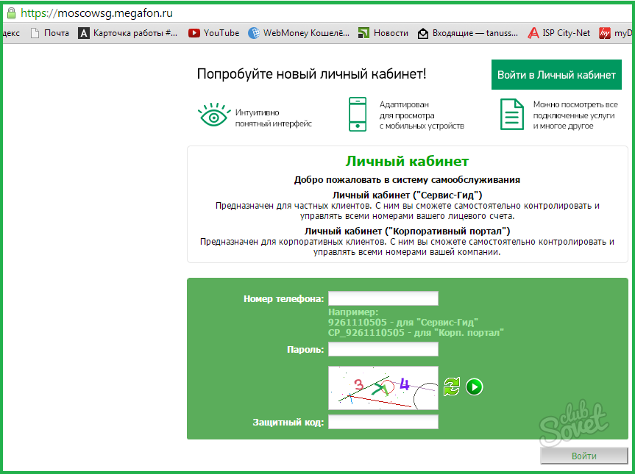Click the Личный кабинет ("Сервис-Гид") subheading
This screenshot has height=474, width=635.
point(408,195)
